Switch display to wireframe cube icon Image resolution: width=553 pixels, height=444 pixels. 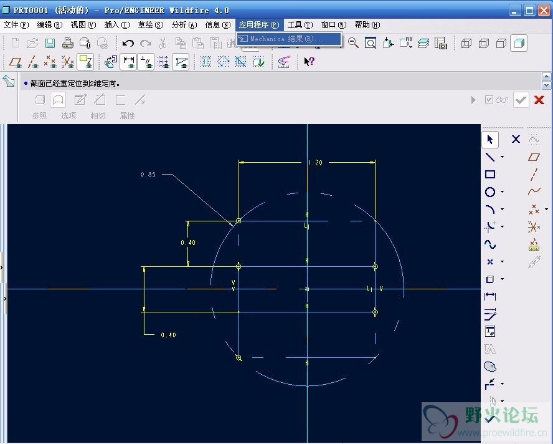[466, 43]
